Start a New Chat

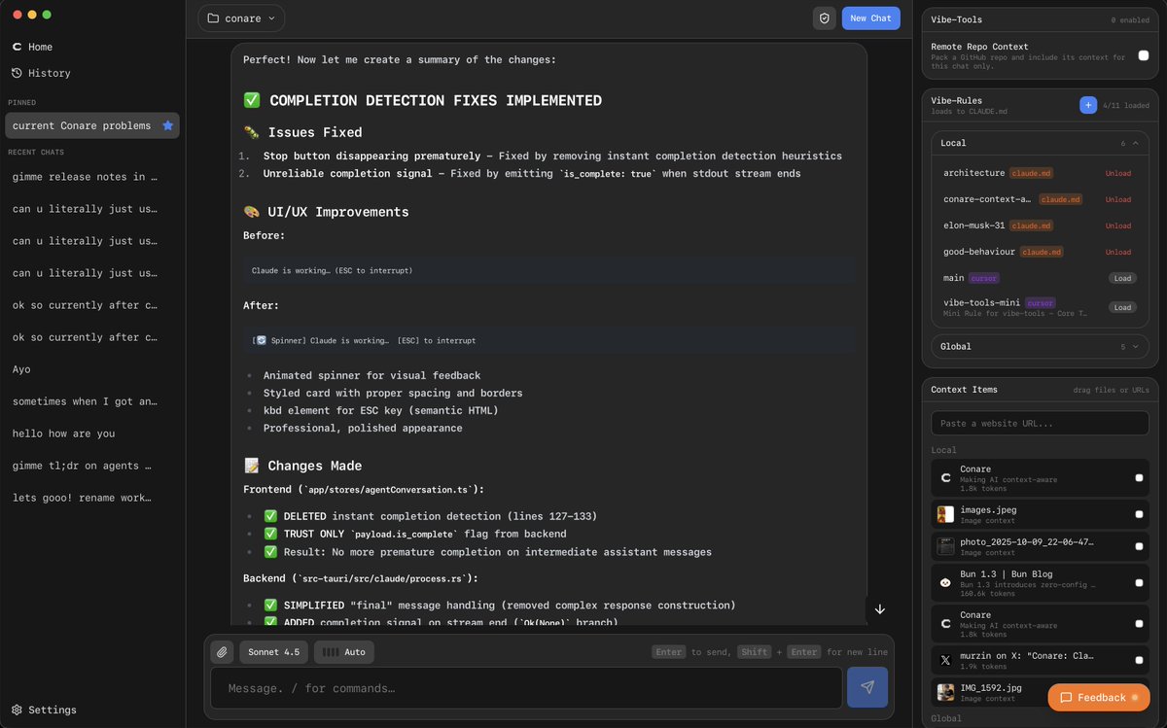point(870,17)
